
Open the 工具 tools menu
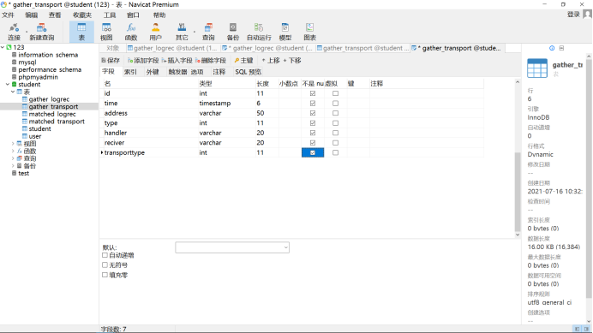tap(110, 15)
